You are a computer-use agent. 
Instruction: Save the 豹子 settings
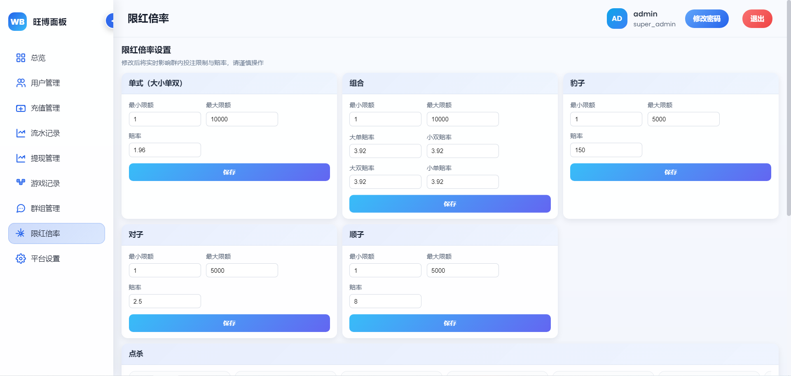pos(670,172)
